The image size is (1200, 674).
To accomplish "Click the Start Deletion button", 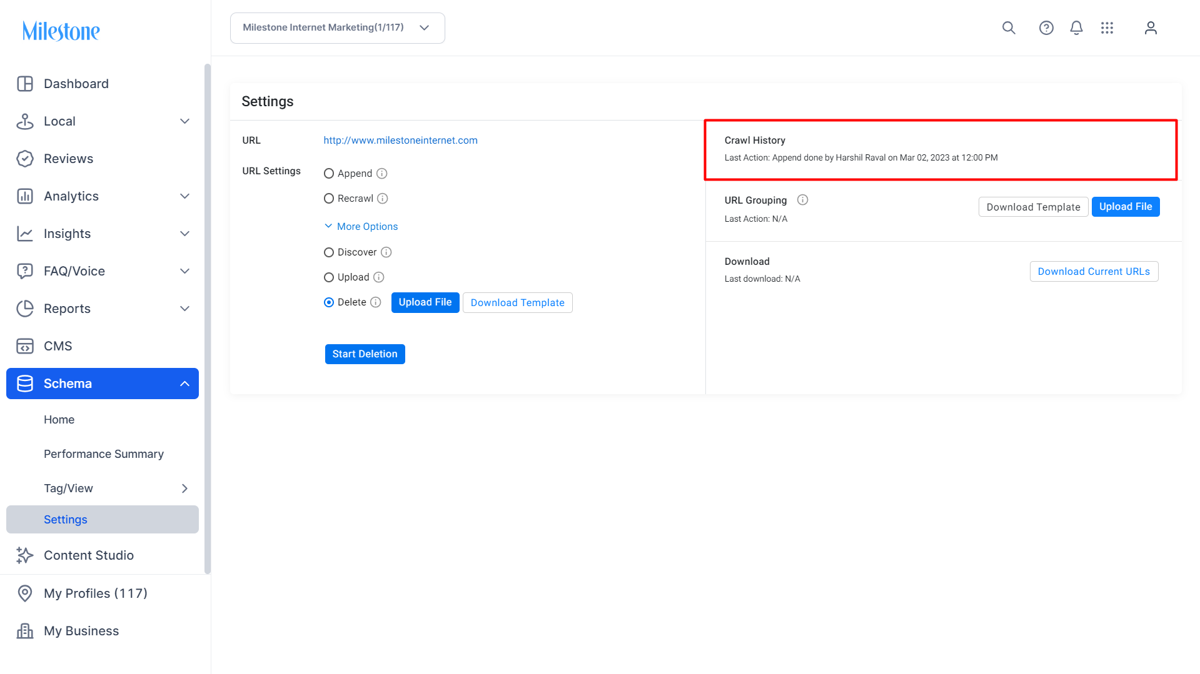I will [365, 354].
